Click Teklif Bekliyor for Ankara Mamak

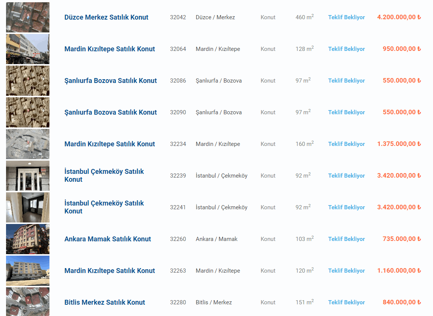click(x=346, y=239)
